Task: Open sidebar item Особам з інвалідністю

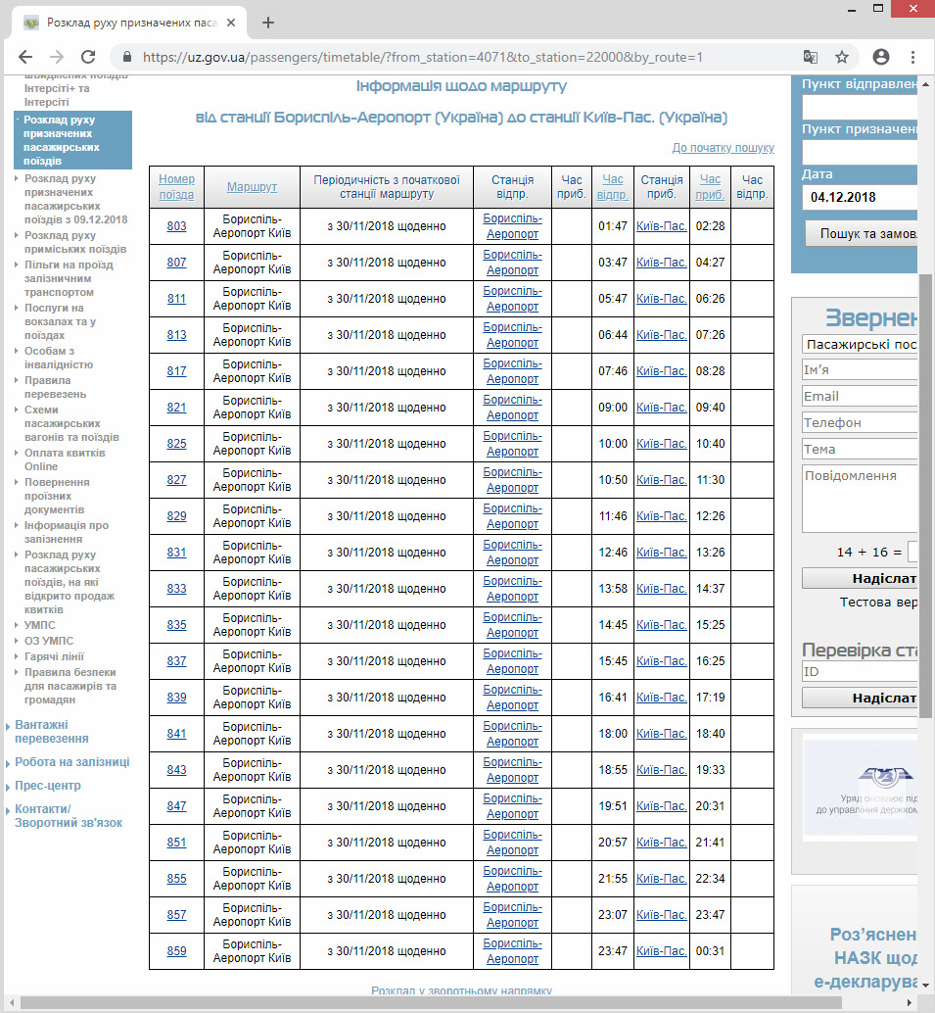Action: [x=59, y=358]
